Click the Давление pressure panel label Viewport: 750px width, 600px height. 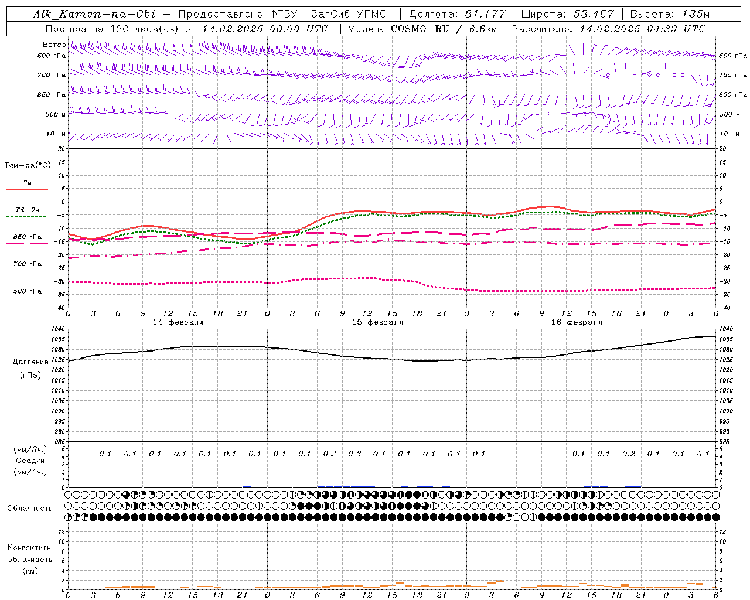pos(30,362)
